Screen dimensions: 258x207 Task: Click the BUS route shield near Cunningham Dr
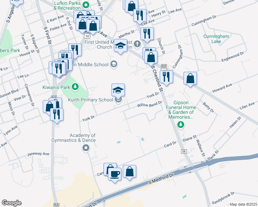point(164,66)
